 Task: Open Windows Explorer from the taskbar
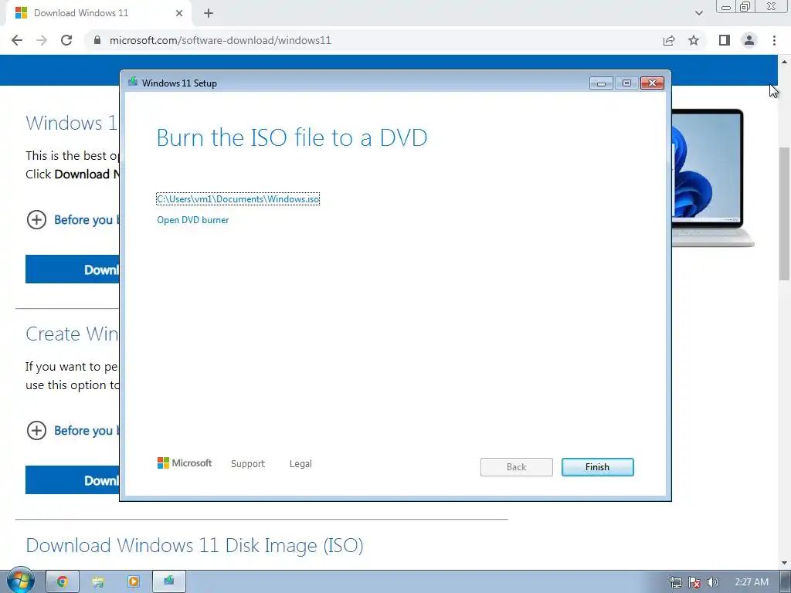click(x=98, y=581)
